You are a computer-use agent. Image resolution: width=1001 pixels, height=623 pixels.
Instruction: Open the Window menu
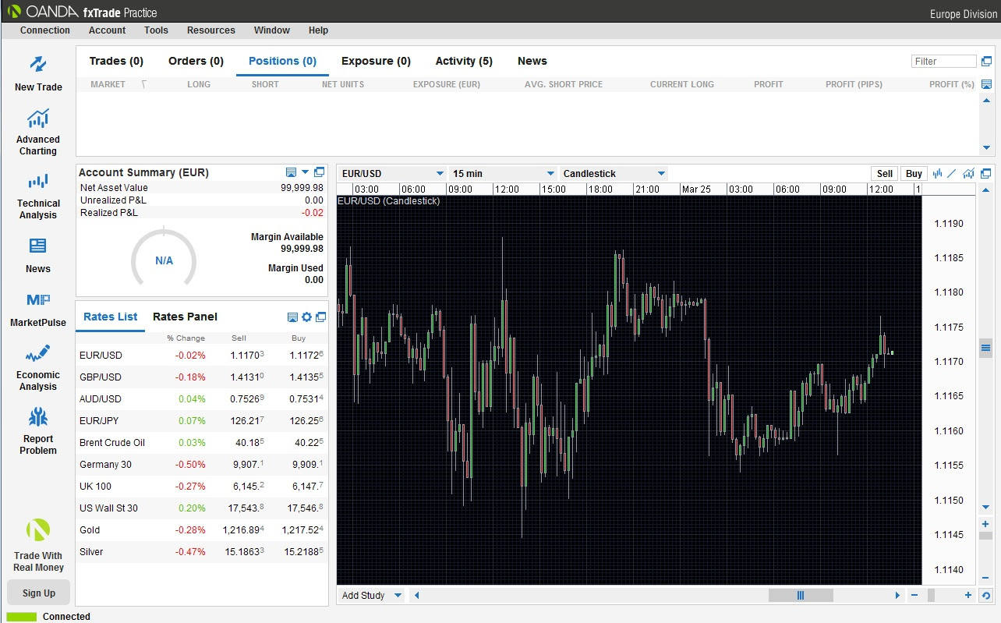click(271, 30)
